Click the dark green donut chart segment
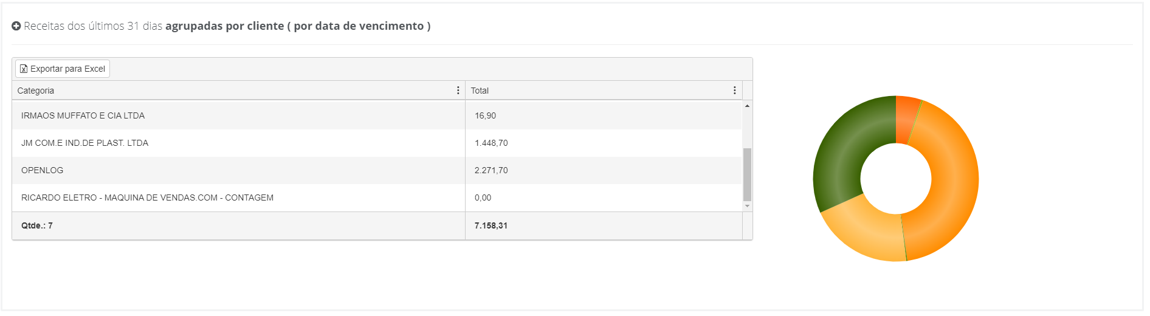 (842, 152)
